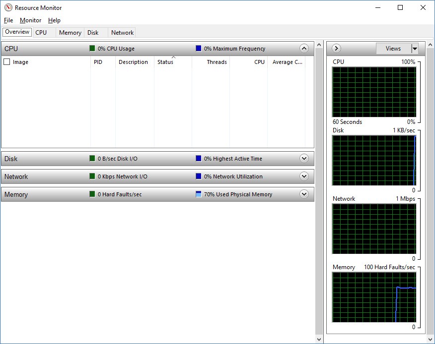Click the green Network I/O indicator icon
The image size is (435, 344).
(92, 176)
